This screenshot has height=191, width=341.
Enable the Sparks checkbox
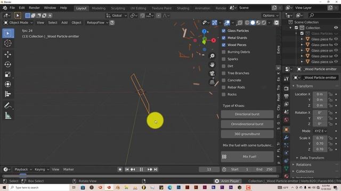click(224, 59)
